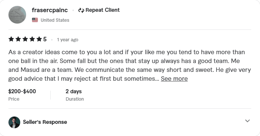Click the '1 year ago' timestamp
This screenshot has height=136, width=260.
68,40
